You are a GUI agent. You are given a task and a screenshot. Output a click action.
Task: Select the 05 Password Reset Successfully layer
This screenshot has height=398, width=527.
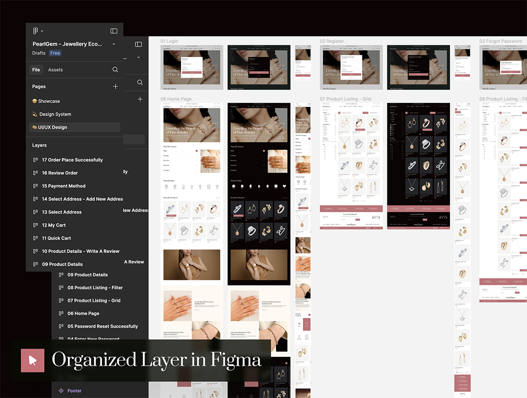pyautogui.click(x=102, y=326)
